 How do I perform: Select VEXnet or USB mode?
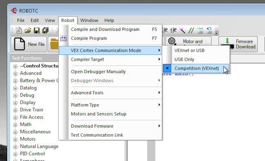coord(196,50)
